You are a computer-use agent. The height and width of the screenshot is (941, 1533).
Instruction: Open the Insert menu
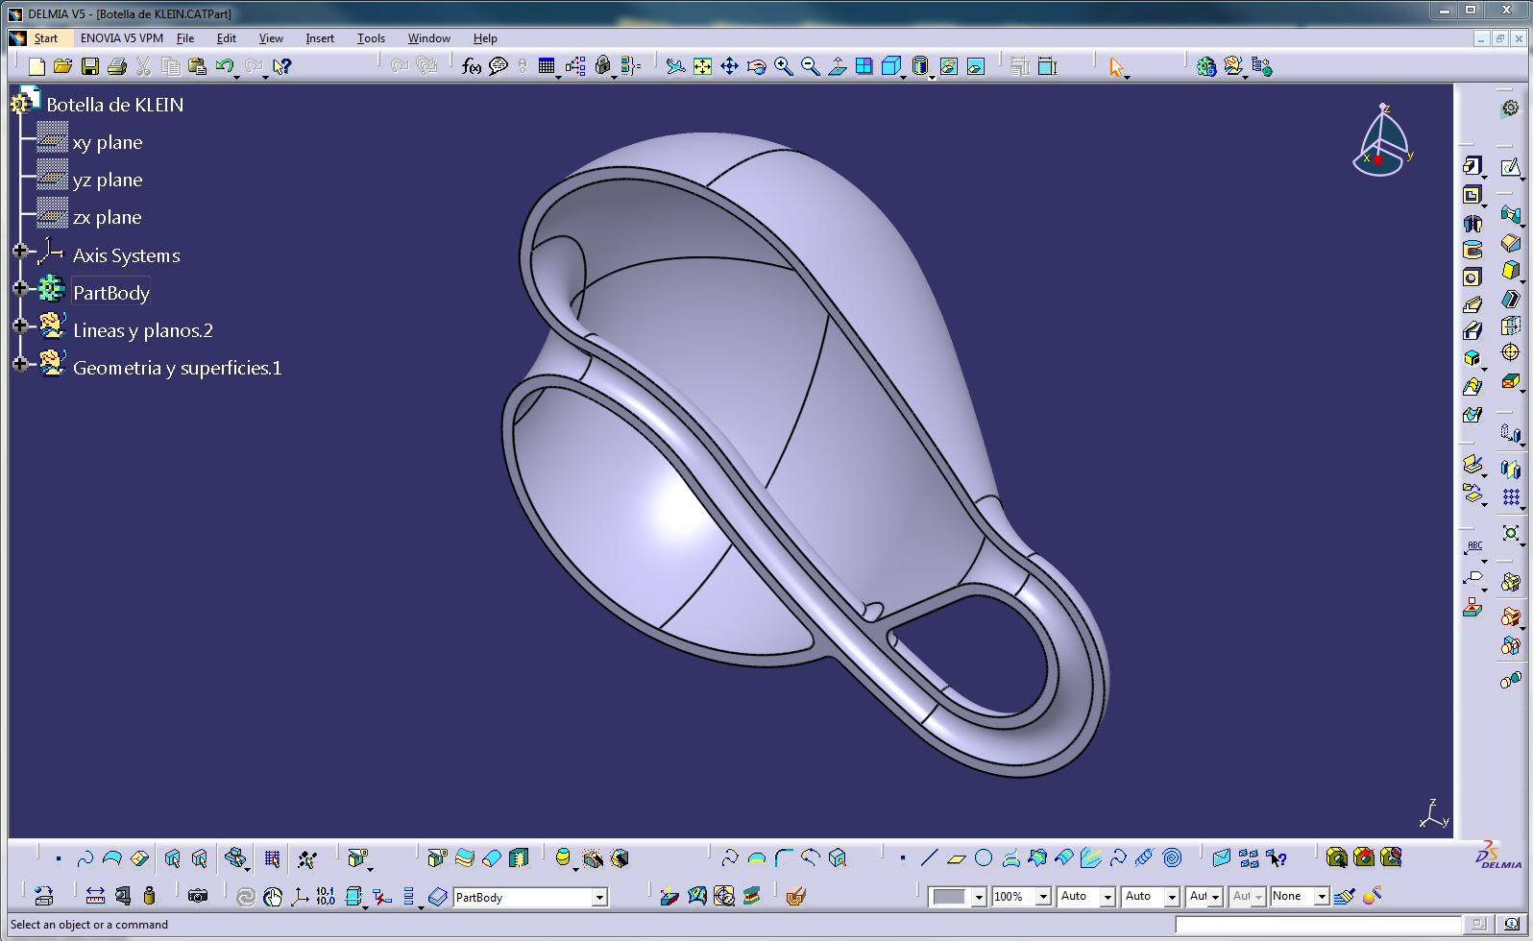point(320,38)
